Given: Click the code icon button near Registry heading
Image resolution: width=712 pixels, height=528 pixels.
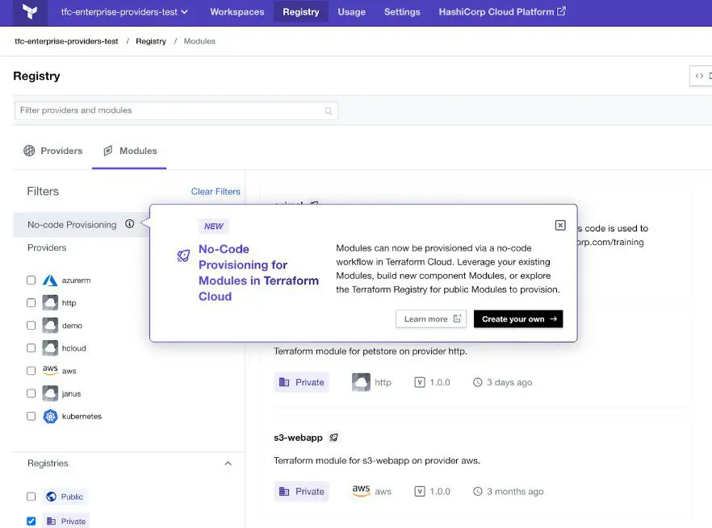Looking at the screenshot, I should (701, 76).
